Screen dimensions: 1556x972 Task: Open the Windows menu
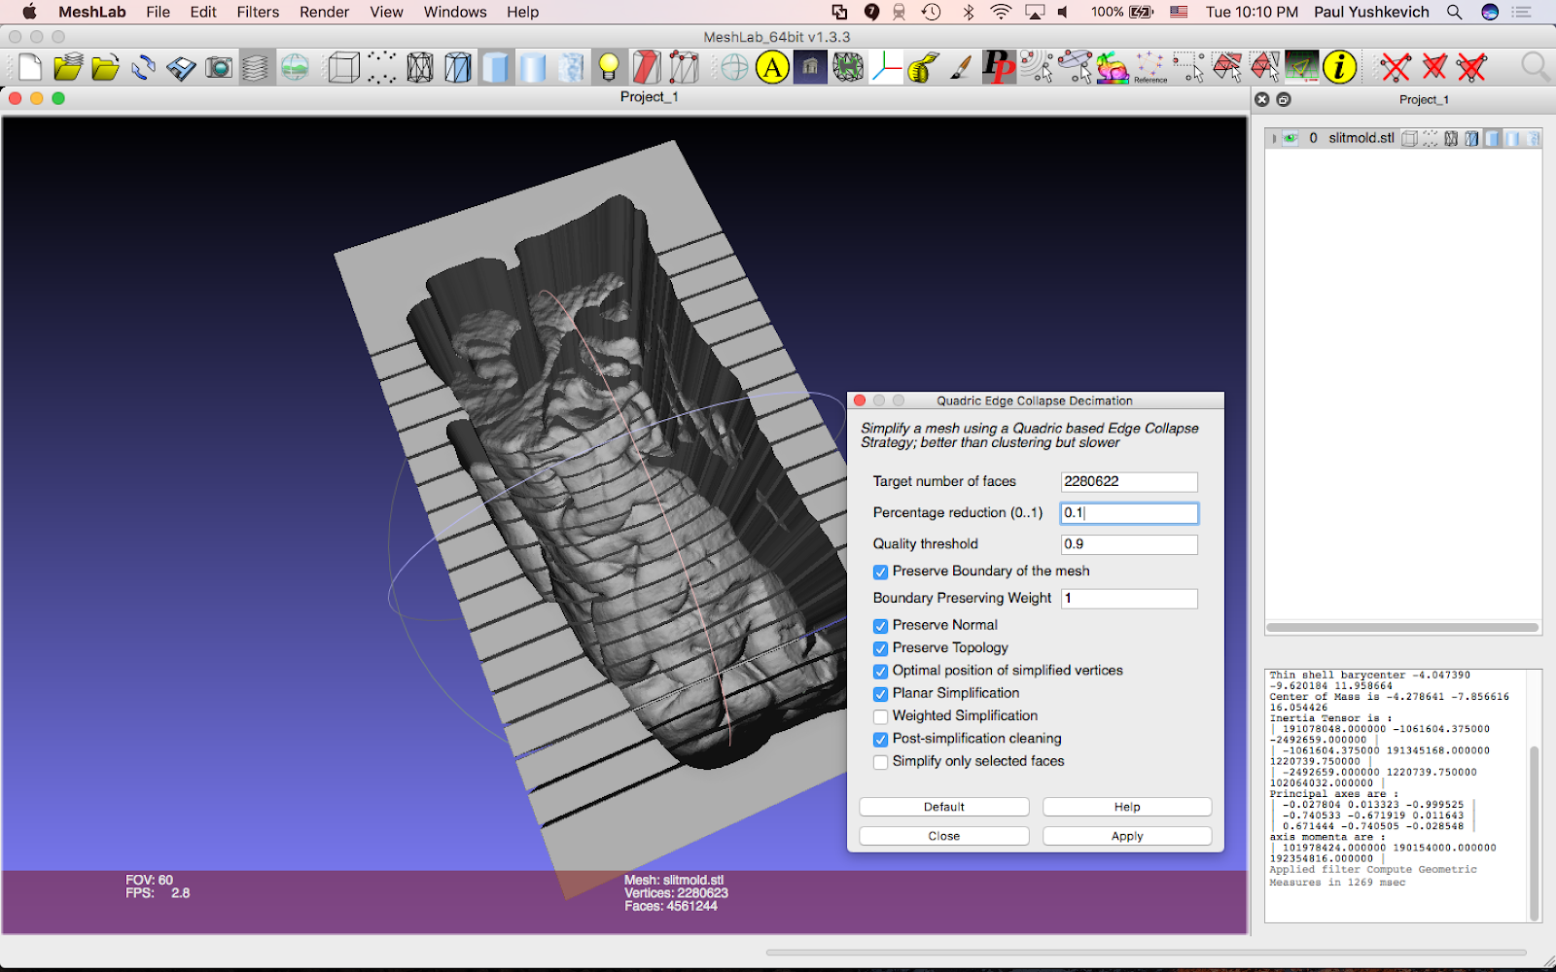(455, 12)
